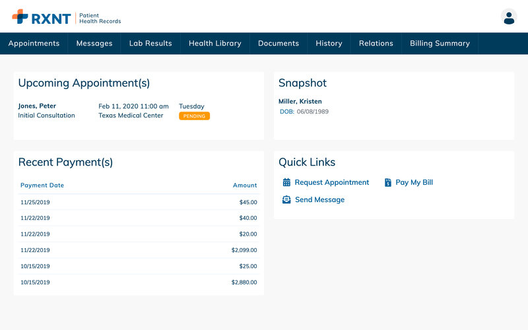This screenshot has width=528, height=330.
Task: Open the Health Library tab
Action: (x=215, y=44)
